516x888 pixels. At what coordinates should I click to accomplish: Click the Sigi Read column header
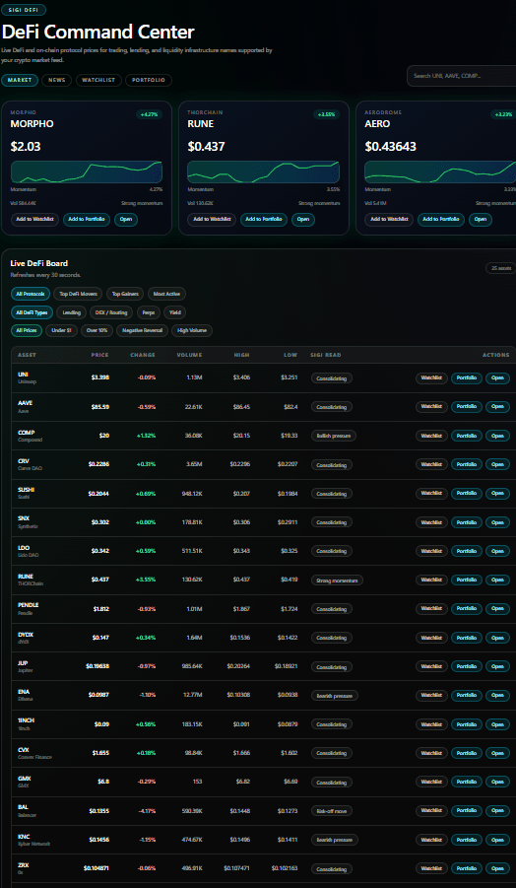(325, 355)
